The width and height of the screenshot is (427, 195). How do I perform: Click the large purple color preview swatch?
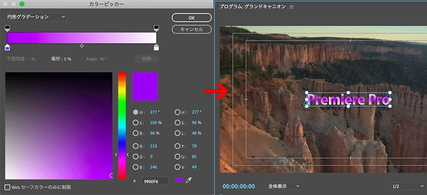(x=145, y=86)
